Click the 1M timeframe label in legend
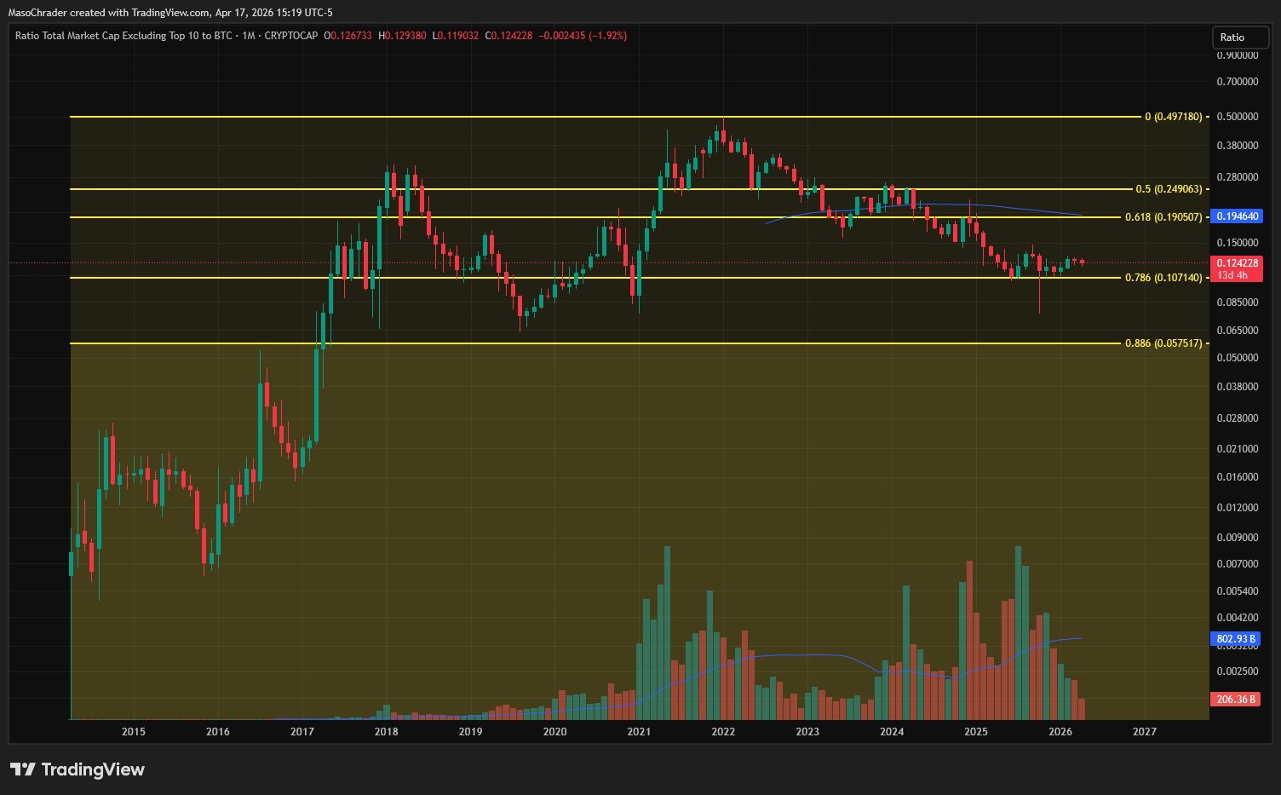Screen dimensions: 1281x795 (249, 36)
